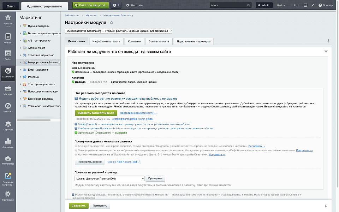Click Исправить link for Звёзды-рейтинг warning
339x212 pixels.
pos(304,150)
